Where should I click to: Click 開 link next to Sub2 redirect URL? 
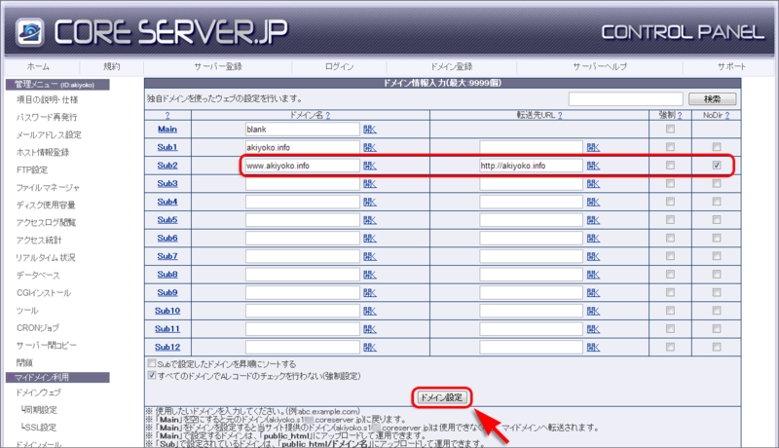593,166
